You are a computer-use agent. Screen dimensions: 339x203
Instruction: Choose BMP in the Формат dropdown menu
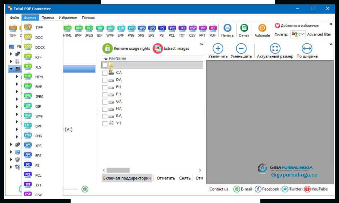42,87
